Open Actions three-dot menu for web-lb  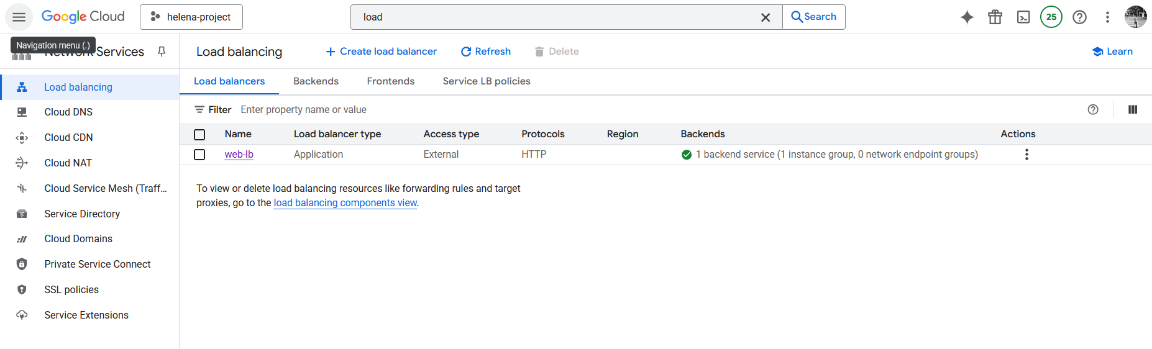(x=1026, y=155)
